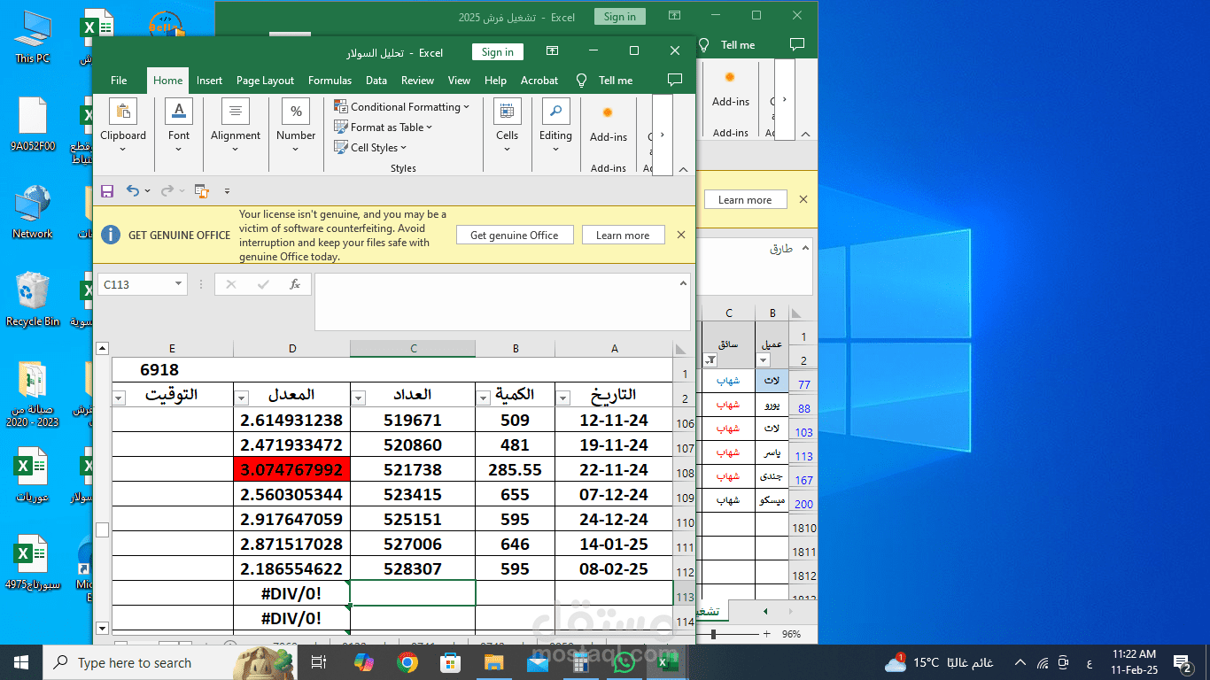
Task: Save the workbook via Quick Access Toolbar
Action: [107, 191]
